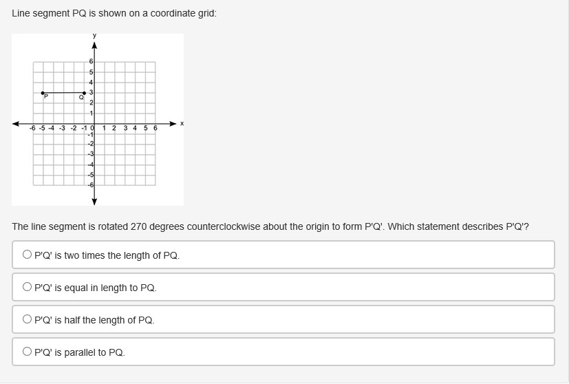Click the heading "Line segment PQ is shown on a coordinate grid"
Image resolution: width=569 pixels, height=384 pixels.
coord(114,13)
